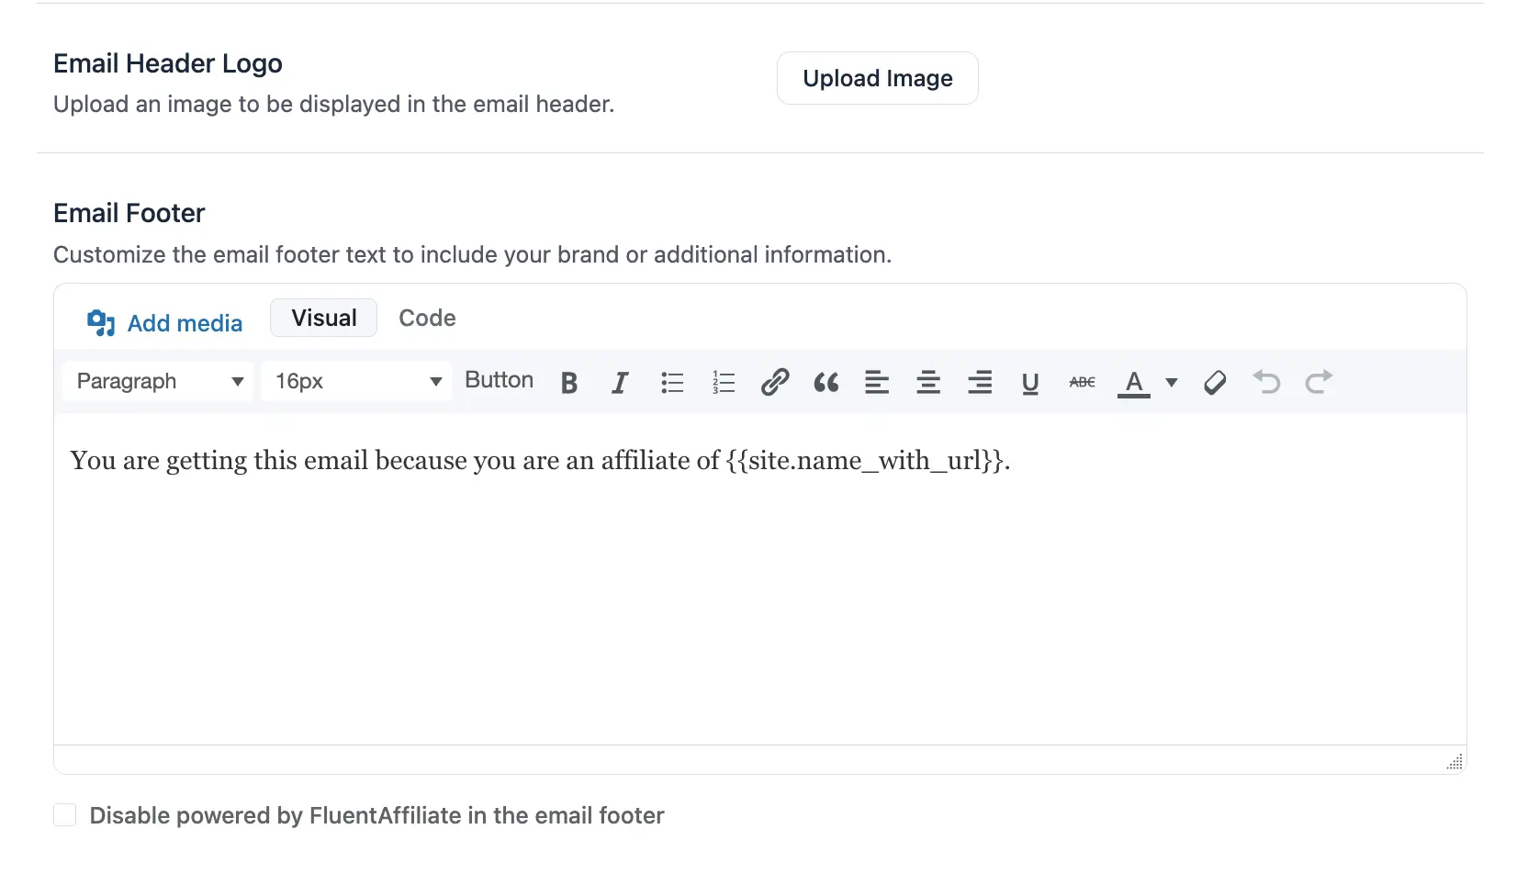The height and width of the screenshot is (874, 1516).
Task: Switch to the Visual editor tab
Action: point(323,318)
